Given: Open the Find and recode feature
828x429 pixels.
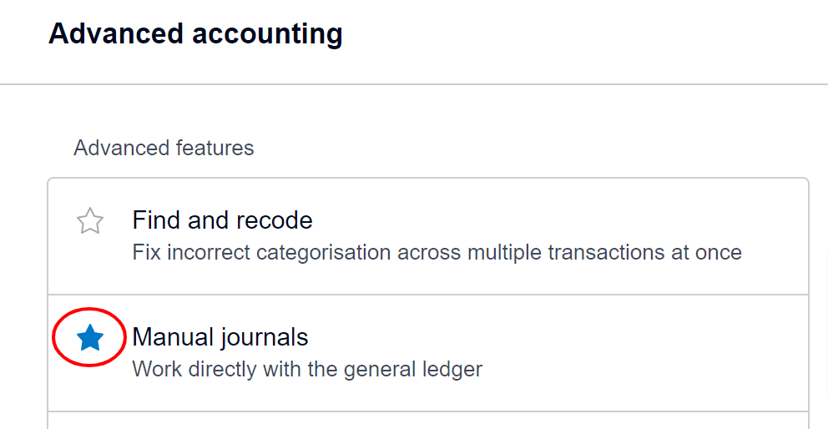Looking at the screenshot, I should click(222, 220).
